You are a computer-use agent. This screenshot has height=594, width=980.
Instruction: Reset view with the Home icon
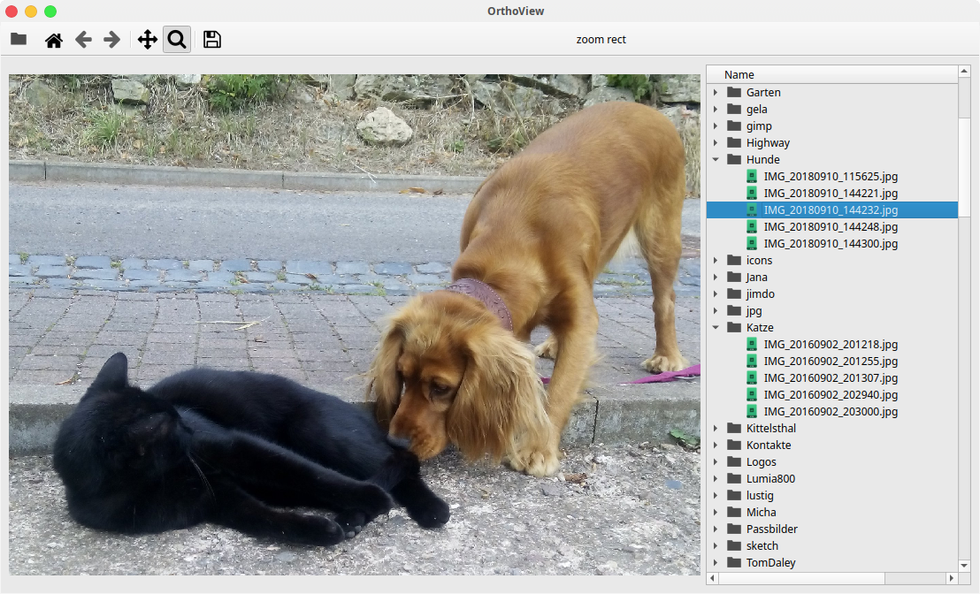(x=54, y=40)
